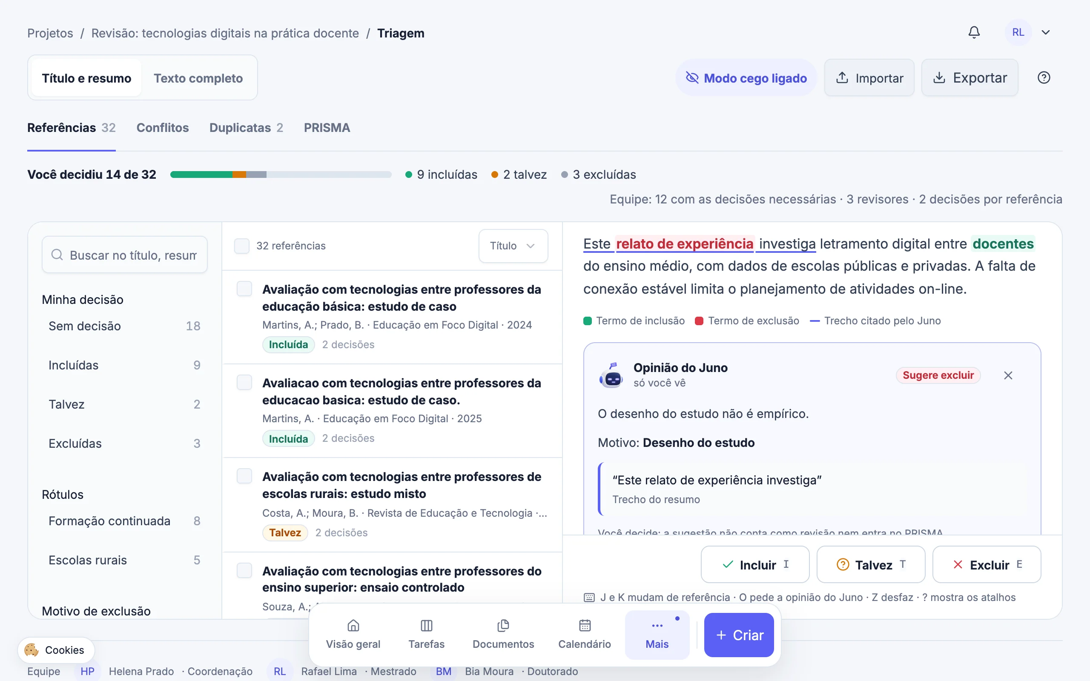Switch to the Duplicatas tab
This screenshot has height=681, width=1090.
246,128
